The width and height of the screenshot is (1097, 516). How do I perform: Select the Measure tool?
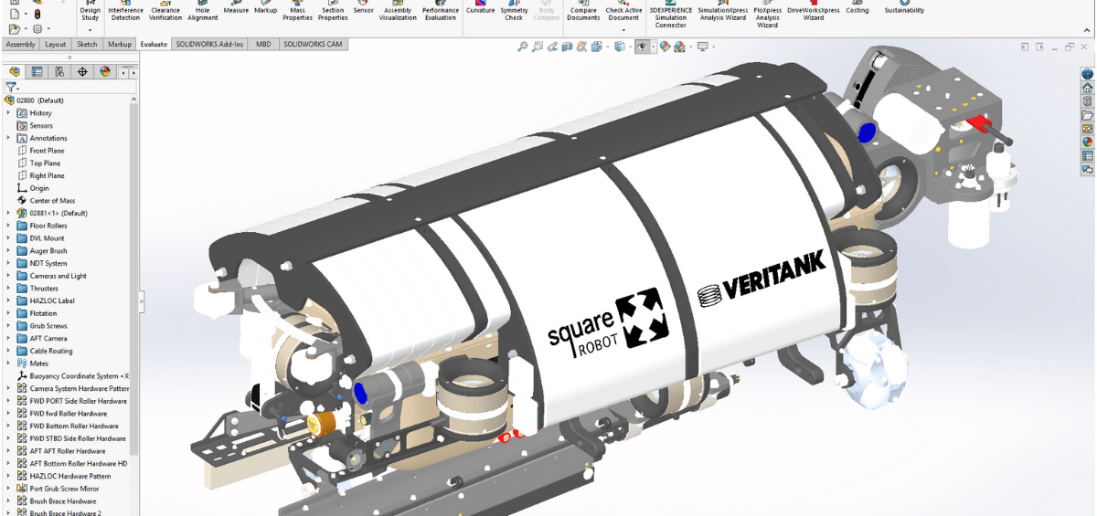236,8
